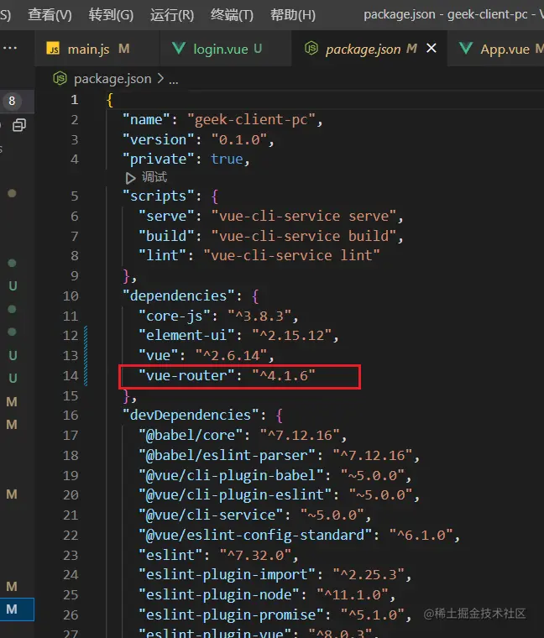Image resolution: width=544 pixels, height=638 pixels.
Task: Click the "vue-router" key
Action: click(186, 375)
